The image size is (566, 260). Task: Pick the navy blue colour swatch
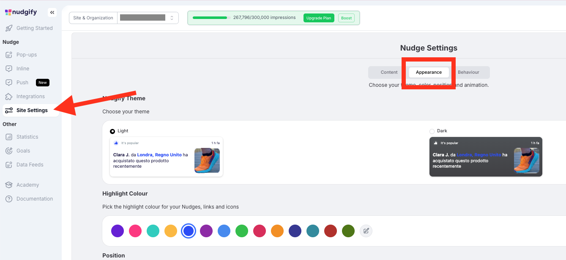tap(295, 231)
